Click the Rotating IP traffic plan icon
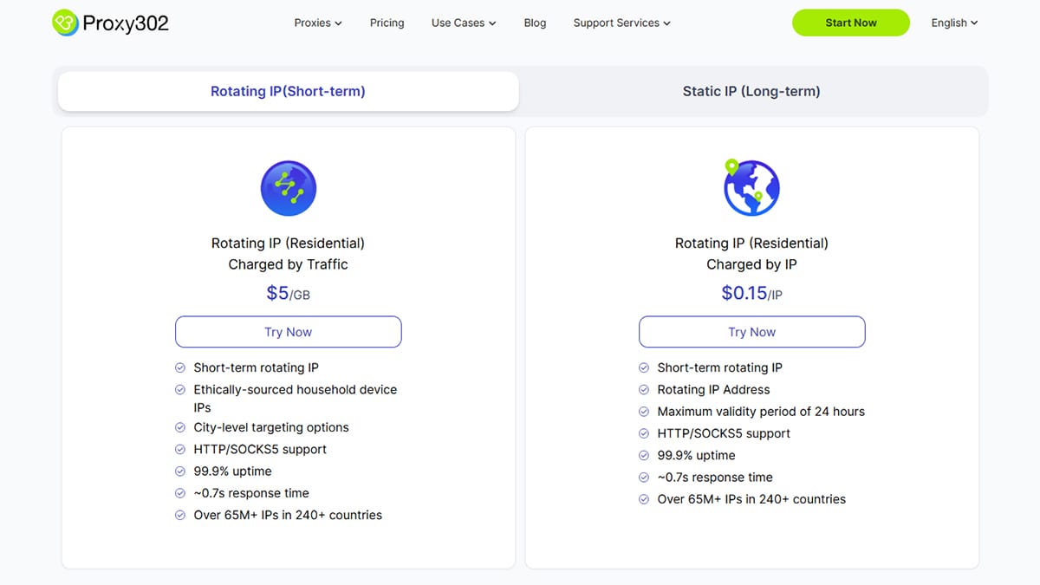Image resolution: width=1040 pixels, height=585 pixels. pos(288,188)
